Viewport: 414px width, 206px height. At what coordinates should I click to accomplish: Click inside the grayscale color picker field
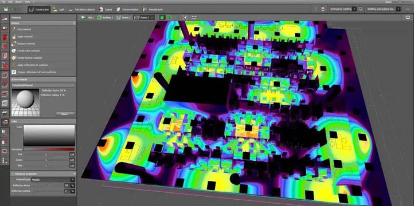click(49, 136)
